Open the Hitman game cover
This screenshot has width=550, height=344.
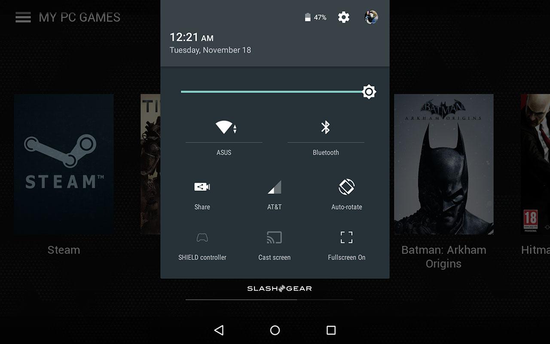click(x=535, y=164)
